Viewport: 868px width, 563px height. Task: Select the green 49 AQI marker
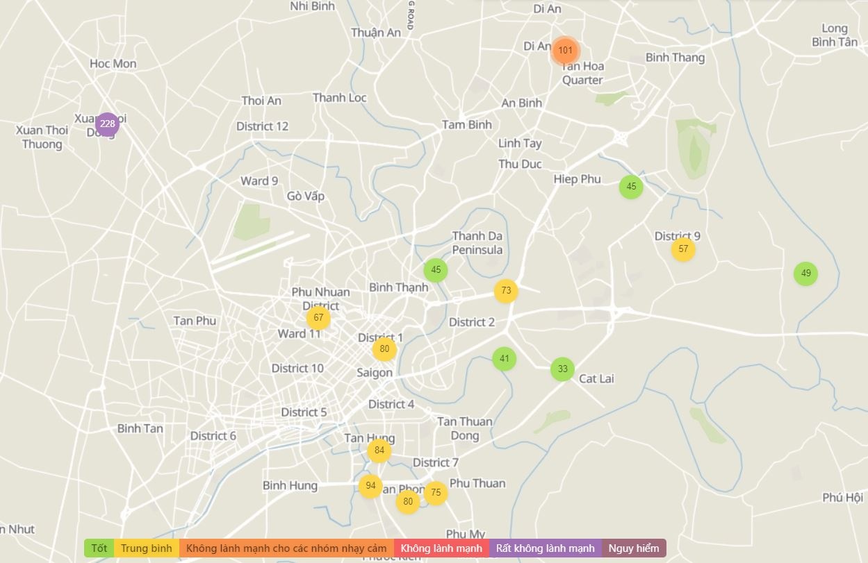click(x=805, y=274)
